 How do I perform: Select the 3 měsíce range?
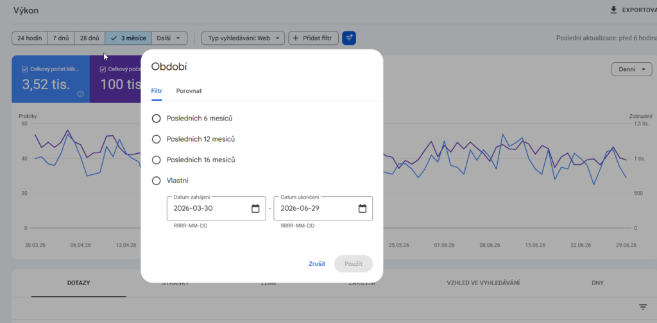(128, 38)
